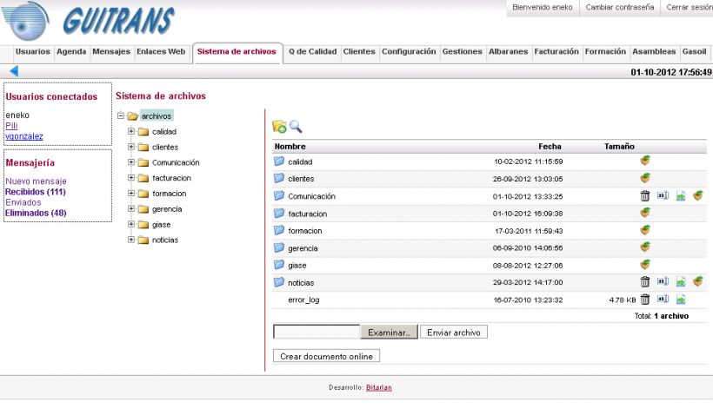
Task: Click the new folder icon above file list
Action: [x=279, y=127]
